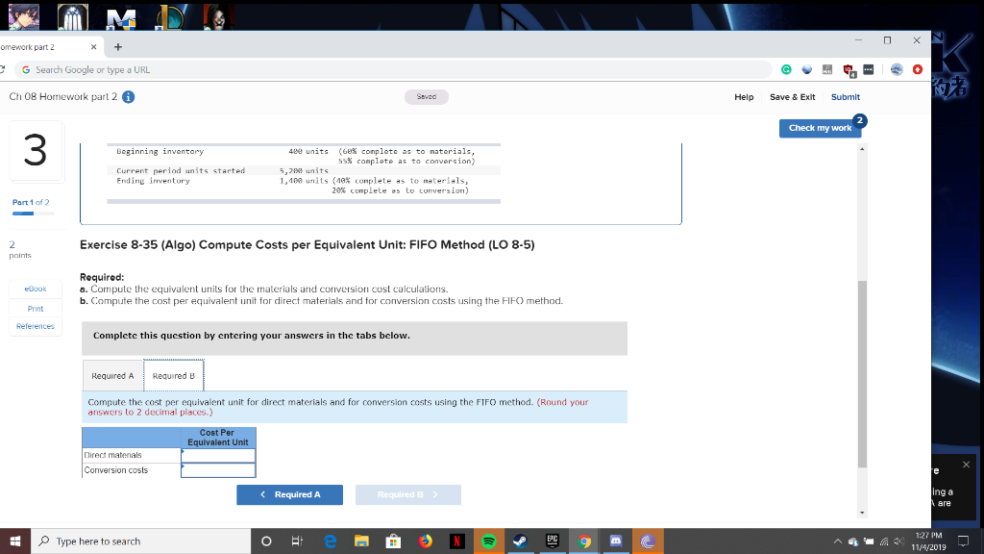Select the Required A tab

pyautogui.click(x=112, y=375)
